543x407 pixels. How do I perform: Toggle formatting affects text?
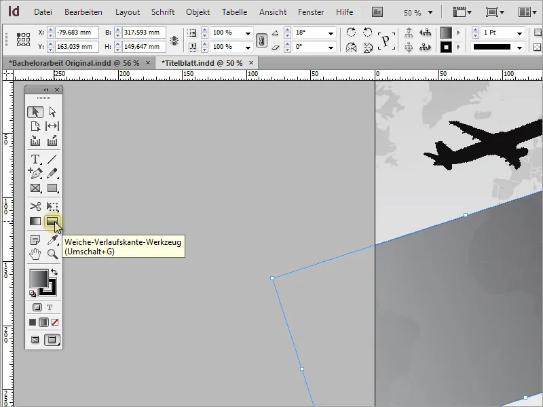coord(50,307)
